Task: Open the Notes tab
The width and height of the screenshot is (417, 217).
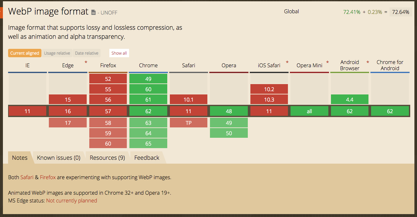Action: [20, 158]
